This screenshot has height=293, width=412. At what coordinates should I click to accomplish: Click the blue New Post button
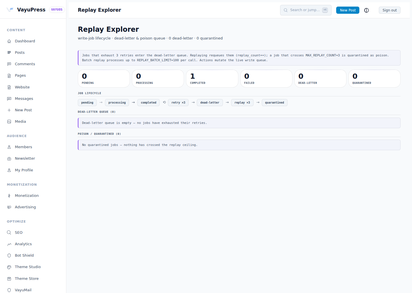point(348,10)
